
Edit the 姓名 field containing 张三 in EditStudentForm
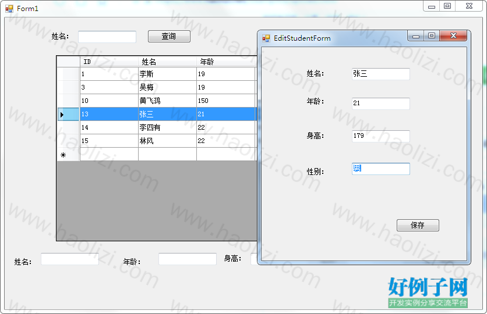(x=381, y=74)
